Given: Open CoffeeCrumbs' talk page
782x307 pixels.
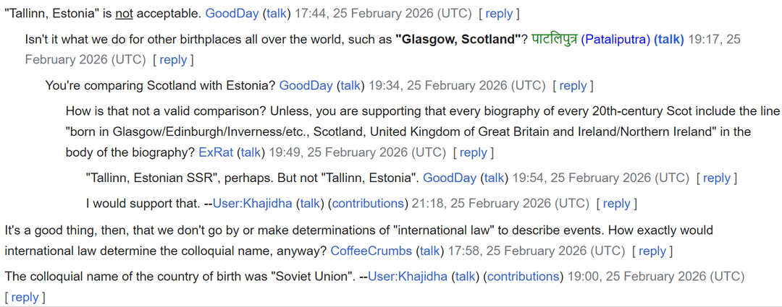Looking at the screenshot, I should click(429, 251).
